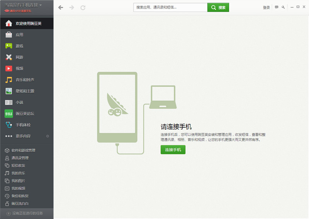Select the 小说 sidebar label

(x=20, y=102)
